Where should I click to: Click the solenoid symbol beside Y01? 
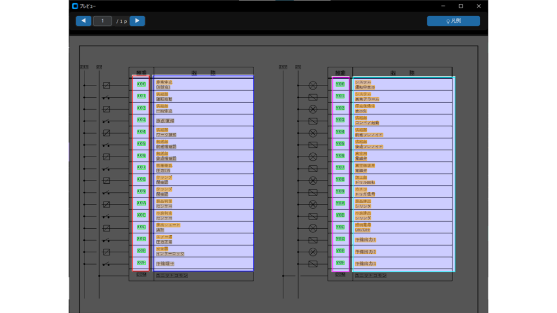(313, 97)
